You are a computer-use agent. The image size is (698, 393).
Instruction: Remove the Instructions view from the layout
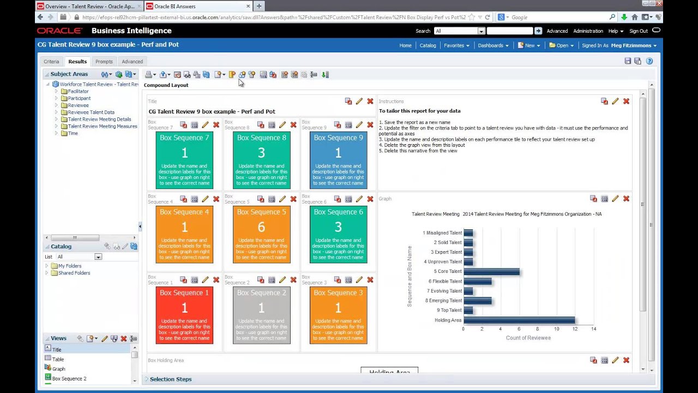coord(626,101)
